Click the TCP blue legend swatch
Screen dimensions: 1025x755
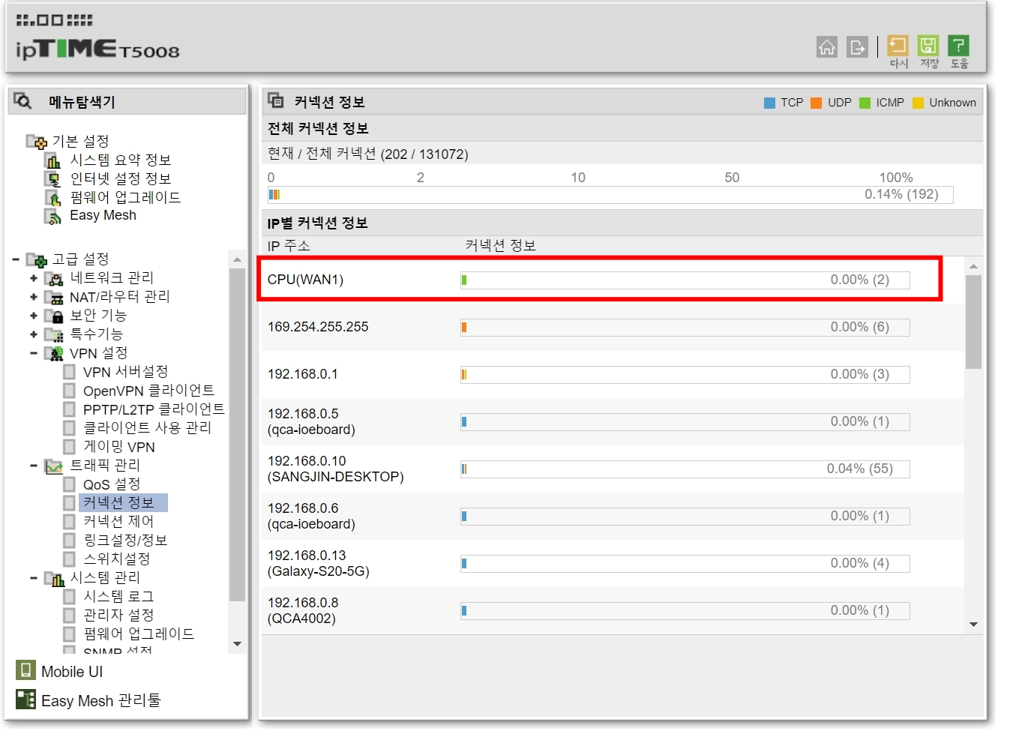(769, 103)
